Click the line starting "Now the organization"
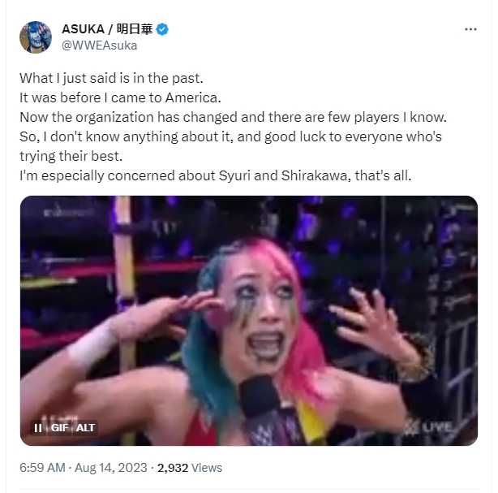498x493 pixels. [x=233, y=117]
